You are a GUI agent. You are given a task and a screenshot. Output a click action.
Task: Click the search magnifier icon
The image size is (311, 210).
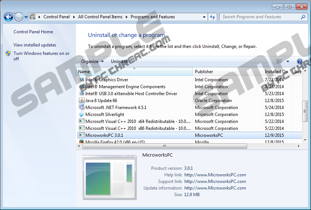(303, 17)
